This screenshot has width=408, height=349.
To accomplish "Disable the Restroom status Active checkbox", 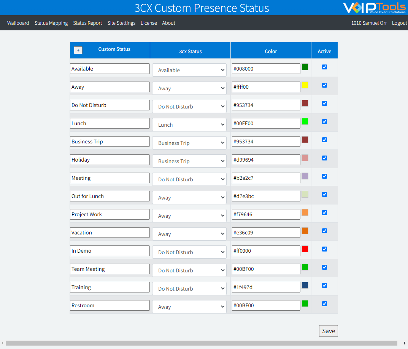I will pyautogui.click(x=324, y=303).
